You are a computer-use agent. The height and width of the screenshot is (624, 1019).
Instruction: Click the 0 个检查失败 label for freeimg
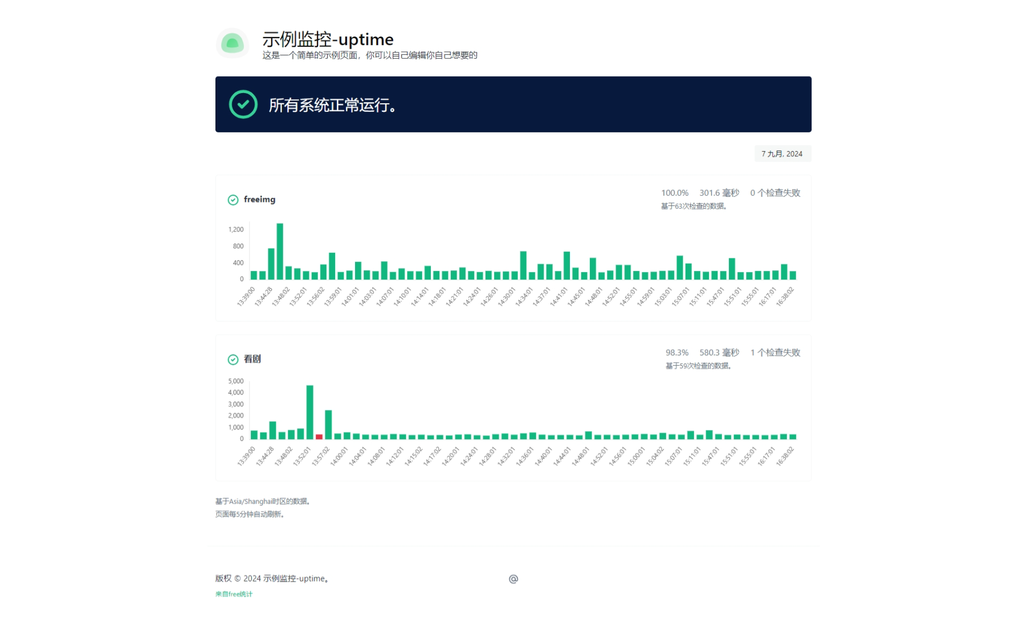pos(776,193)
